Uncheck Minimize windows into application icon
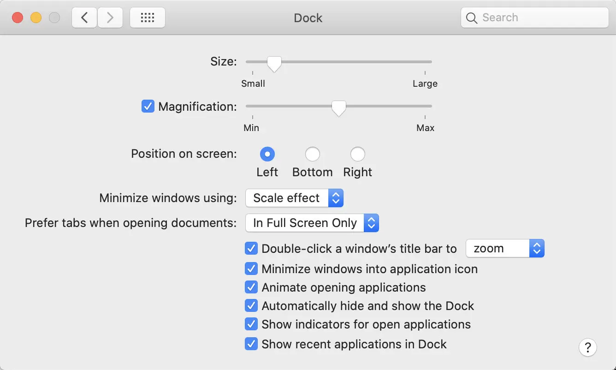Image resolution: width=616 pixels, height=370 pixels. [x=251, y=269]
